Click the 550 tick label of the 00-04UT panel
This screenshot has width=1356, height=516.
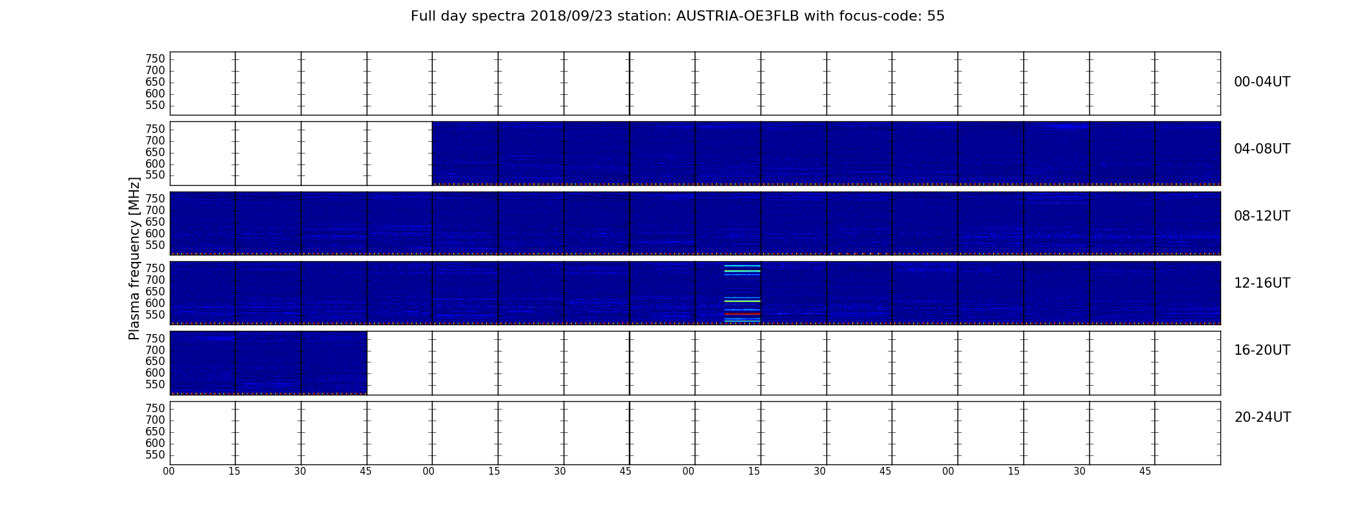point(155,105)
